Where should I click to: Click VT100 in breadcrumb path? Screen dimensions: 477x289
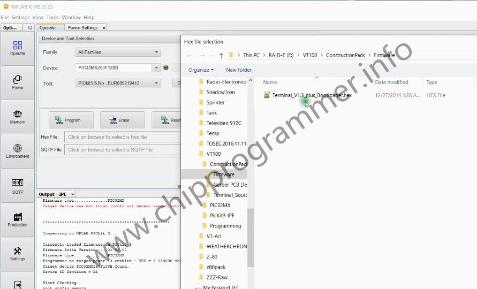point(310,55)
